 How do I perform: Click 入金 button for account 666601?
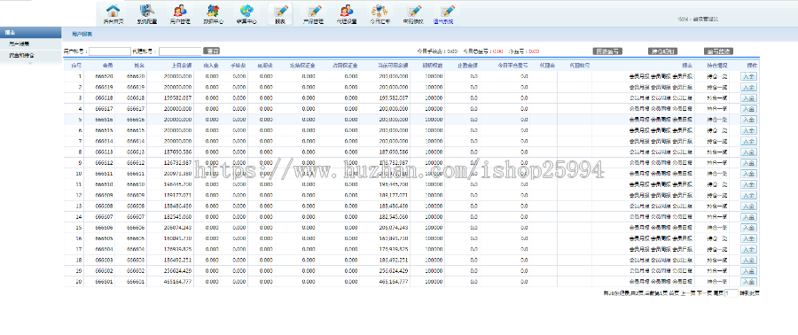click(x=748, y=282)
